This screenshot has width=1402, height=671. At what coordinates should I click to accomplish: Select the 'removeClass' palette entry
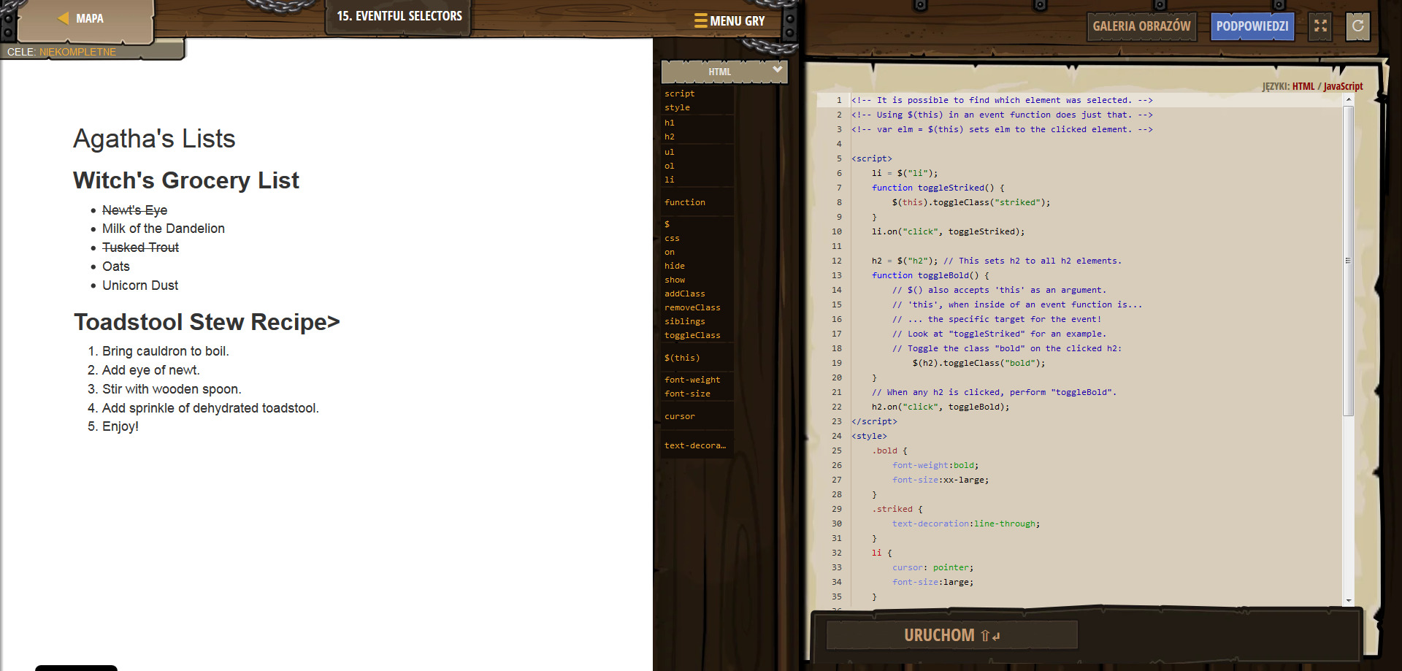tap(692, 307)
